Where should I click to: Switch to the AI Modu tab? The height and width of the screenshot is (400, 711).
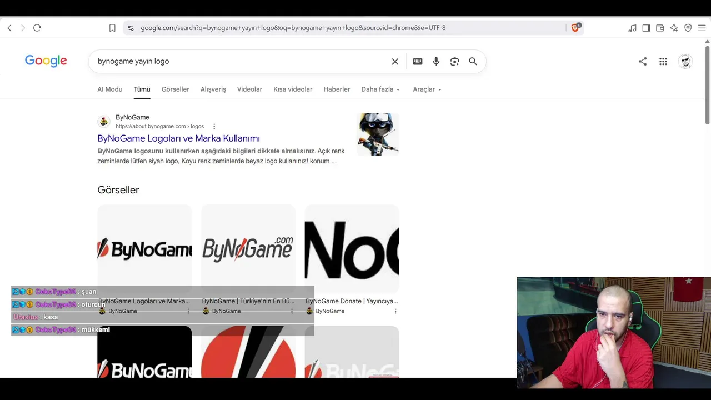(110, 89)
